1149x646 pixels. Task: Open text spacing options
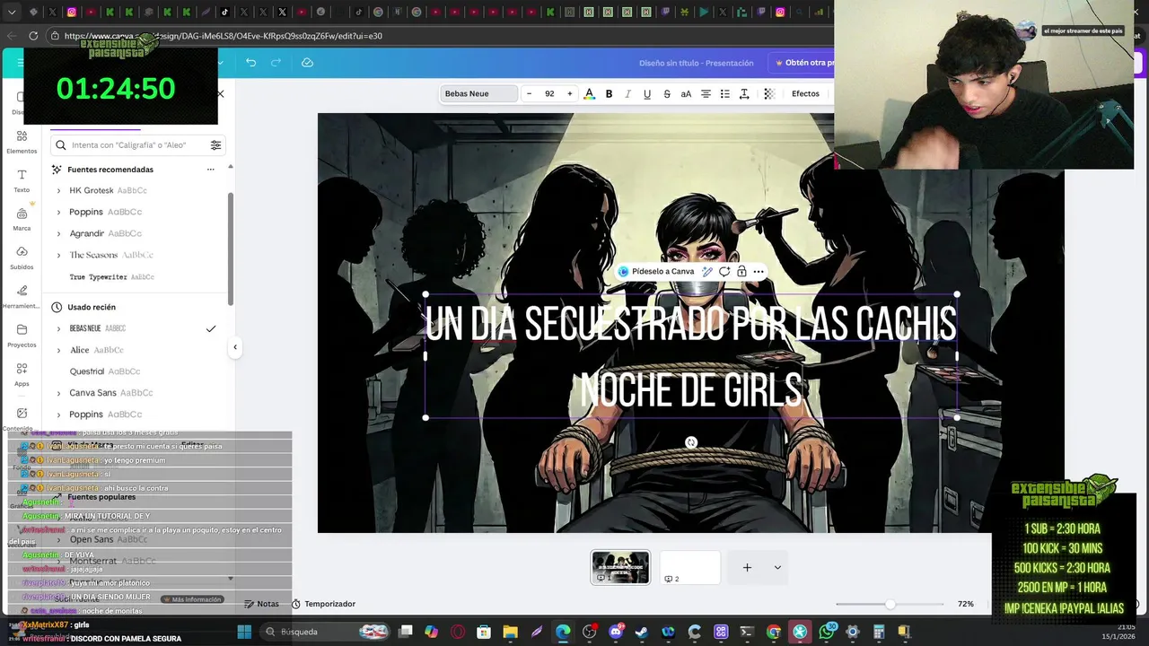pyautogui.click(x=744, y=93)
